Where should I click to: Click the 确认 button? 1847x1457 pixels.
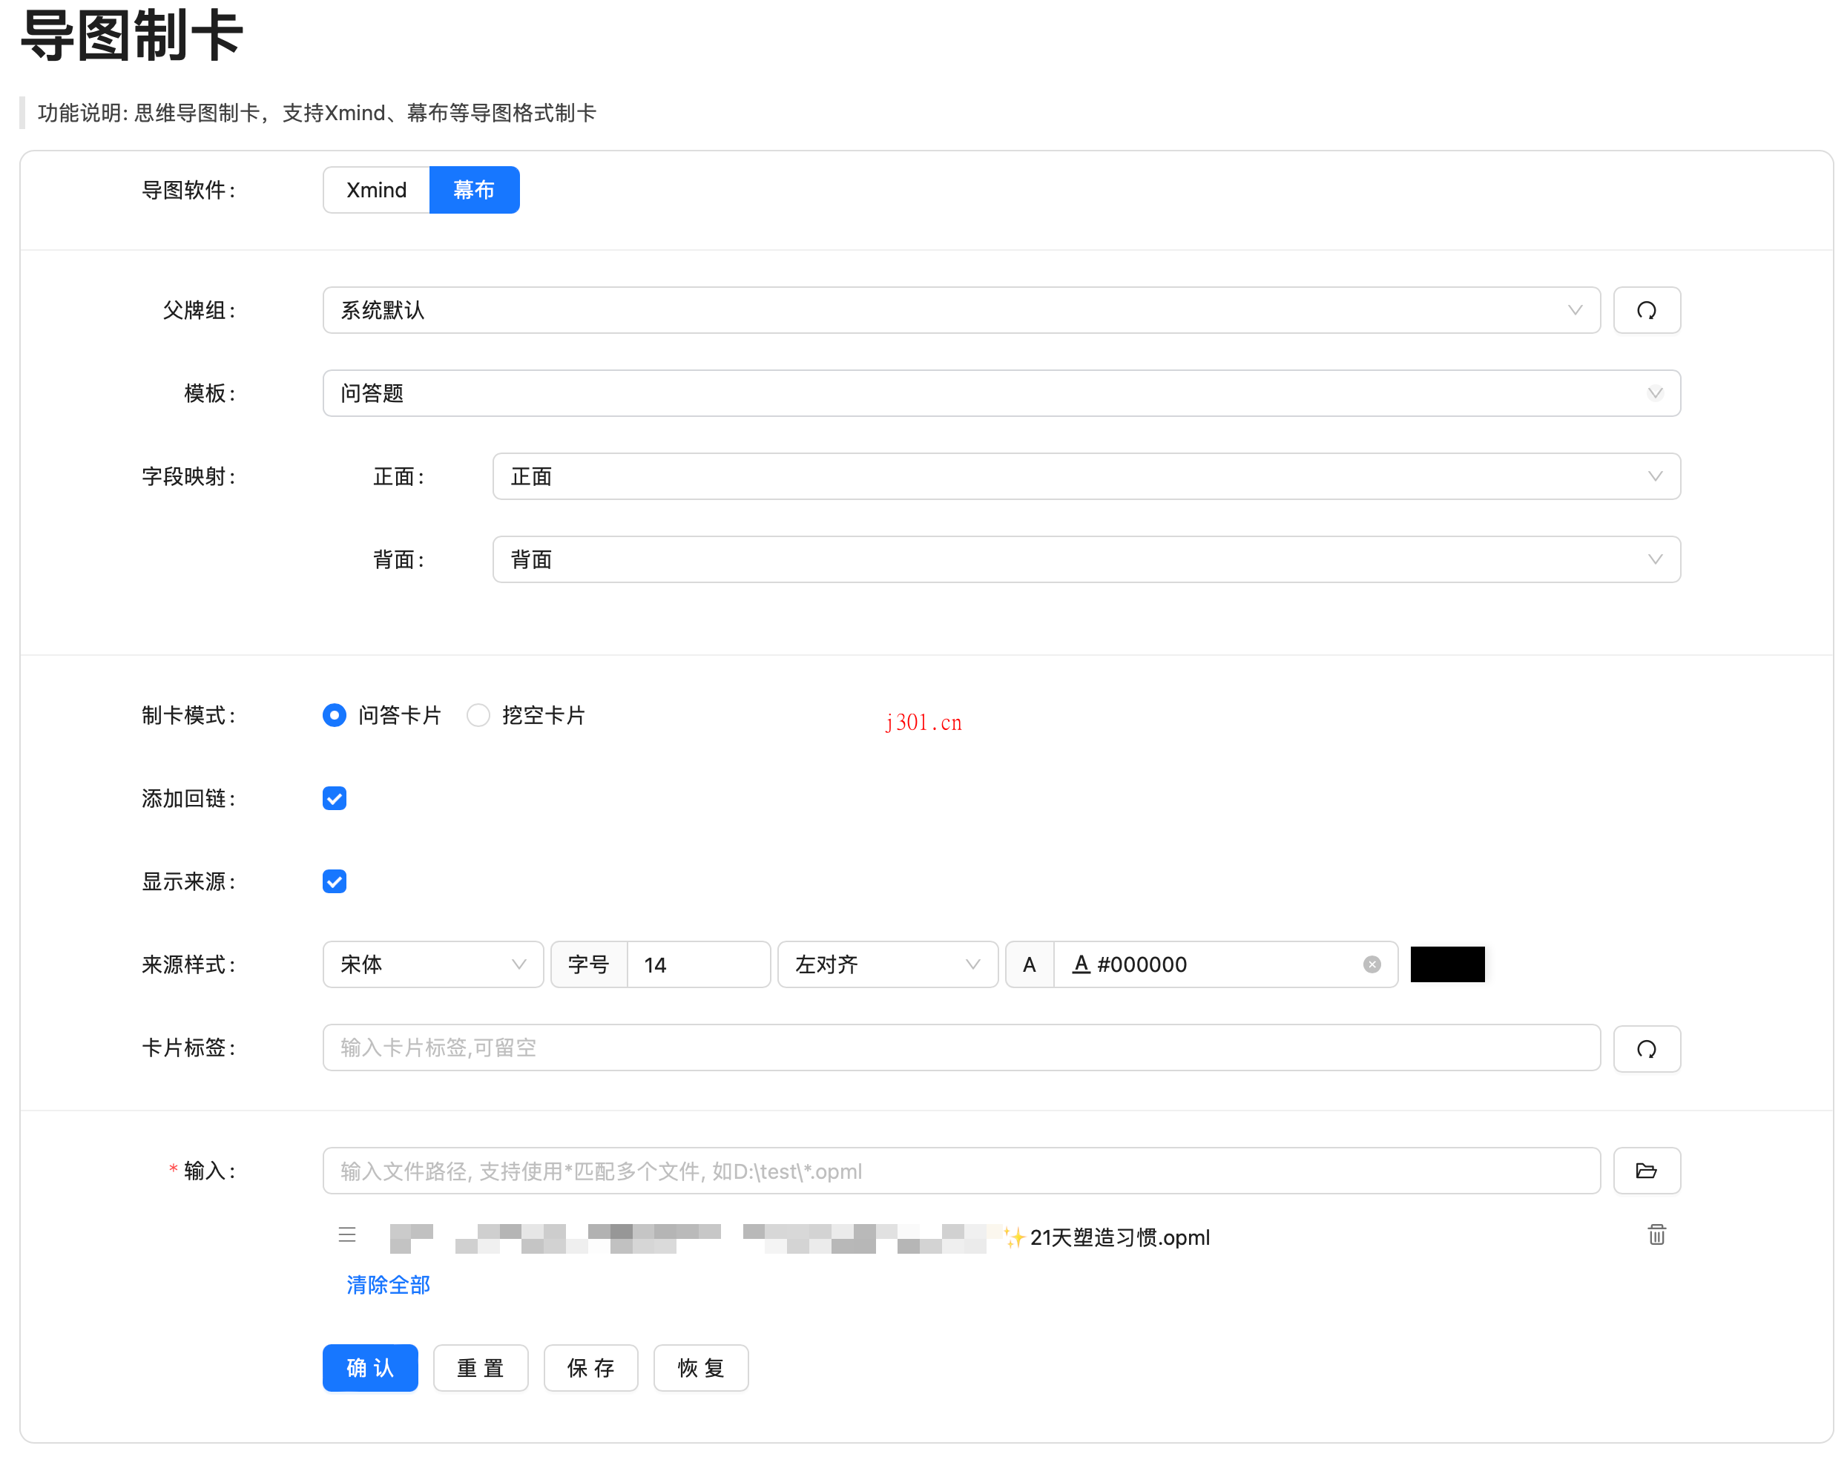(370, 1367)
